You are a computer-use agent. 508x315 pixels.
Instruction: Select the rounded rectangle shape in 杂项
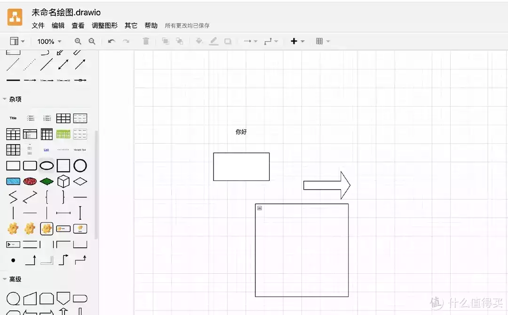[x=30, y=166]
